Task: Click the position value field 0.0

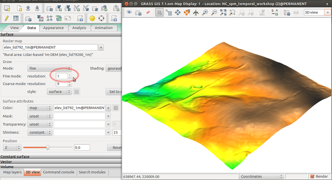Action: click(82, 148)
